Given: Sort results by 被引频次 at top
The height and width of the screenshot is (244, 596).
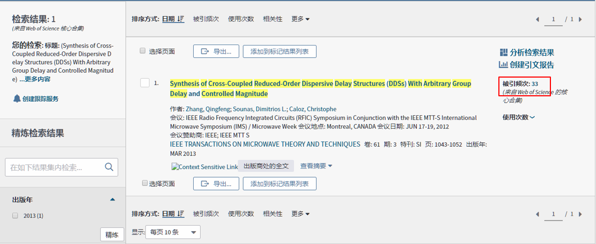Looking at the screenshot, I should tap(206, 19).
